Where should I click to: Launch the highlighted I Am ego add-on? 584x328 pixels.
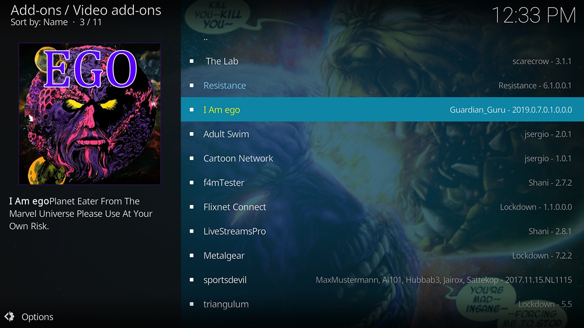coord(382,109)
